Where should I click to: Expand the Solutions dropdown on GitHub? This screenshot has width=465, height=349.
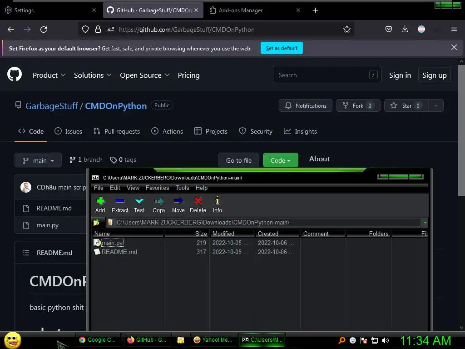tap(93, 75)
